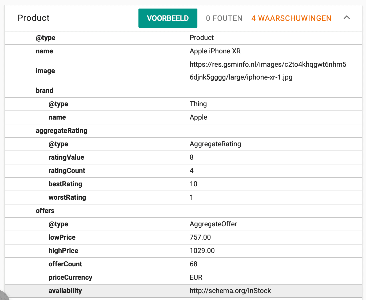Click the ratingValue row
Screen dimensions: 366x300
(183, 157)
